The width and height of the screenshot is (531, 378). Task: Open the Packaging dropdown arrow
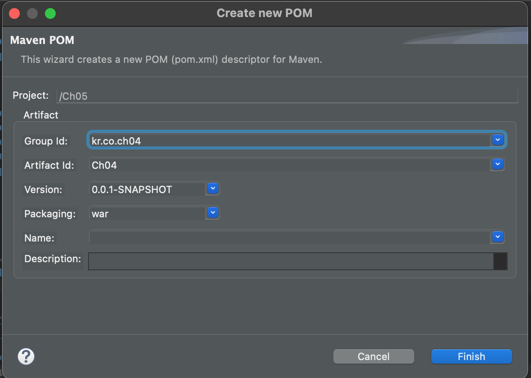212,213
